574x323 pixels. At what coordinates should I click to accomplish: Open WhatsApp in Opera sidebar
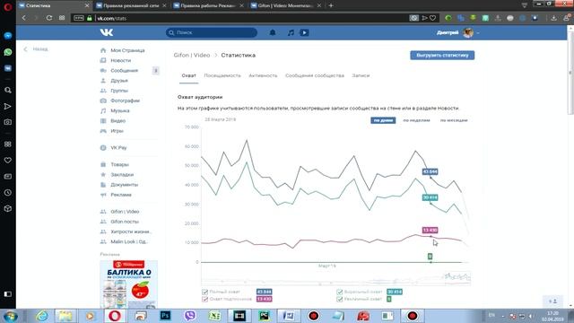click(8, 52)
